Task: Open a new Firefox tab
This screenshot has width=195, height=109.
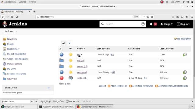Action: coord(34,12)
